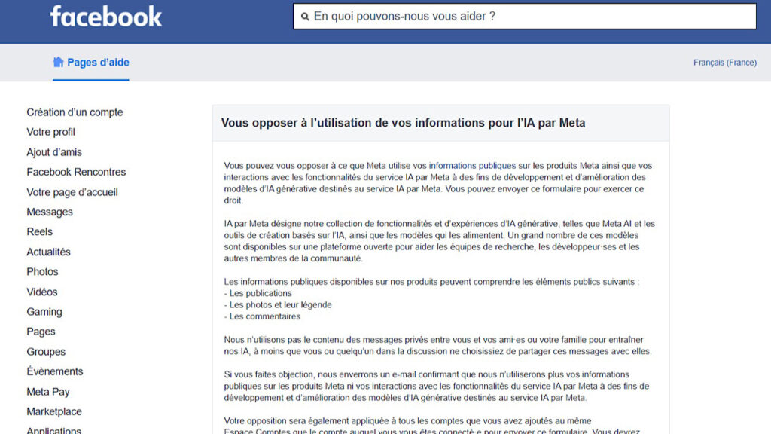This screenshot has height=434, width=771.
Task: Go to Facebook Rencontres help
Action: click(76, 172)
